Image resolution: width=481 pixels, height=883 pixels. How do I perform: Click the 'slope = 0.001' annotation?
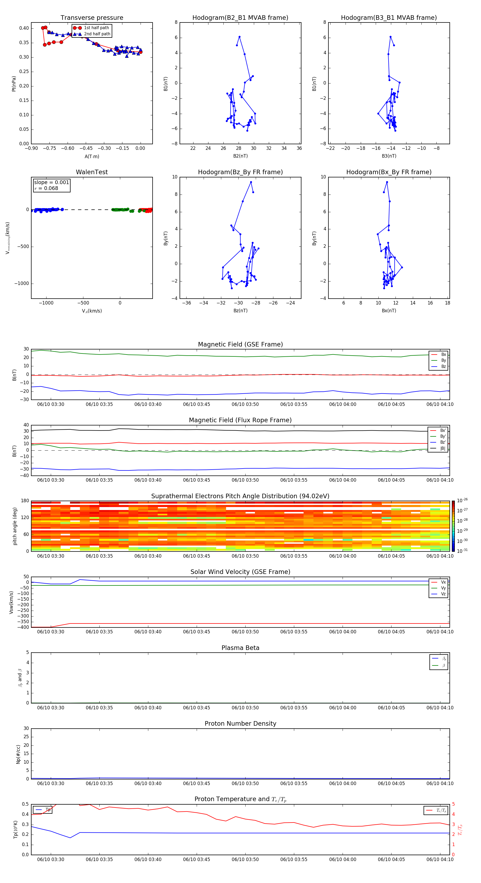point(52,182)
